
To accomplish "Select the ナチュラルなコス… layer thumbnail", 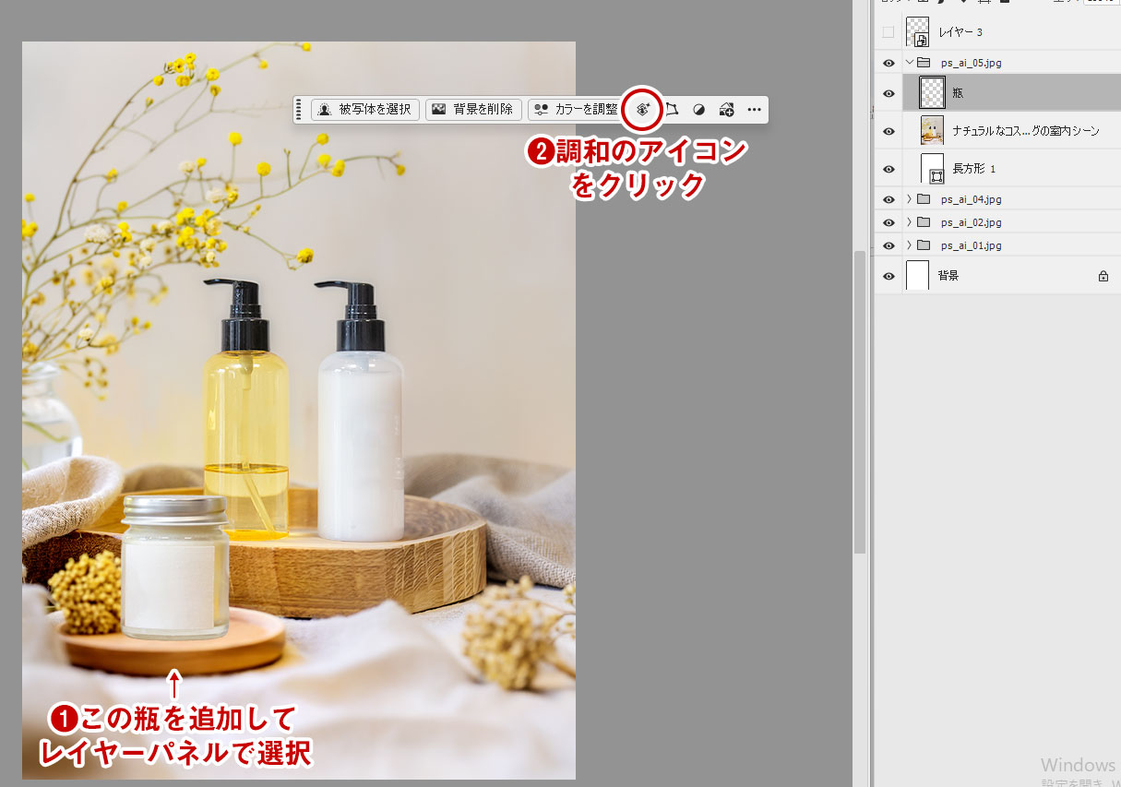I will [932, 131].
